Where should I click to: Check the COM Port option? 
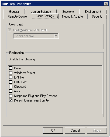point(11,82)
